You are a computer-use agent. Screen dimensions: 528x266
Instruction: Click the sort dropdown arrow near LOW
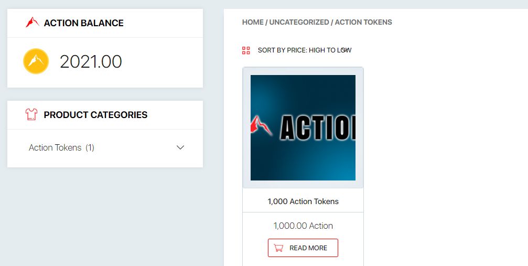346,50
